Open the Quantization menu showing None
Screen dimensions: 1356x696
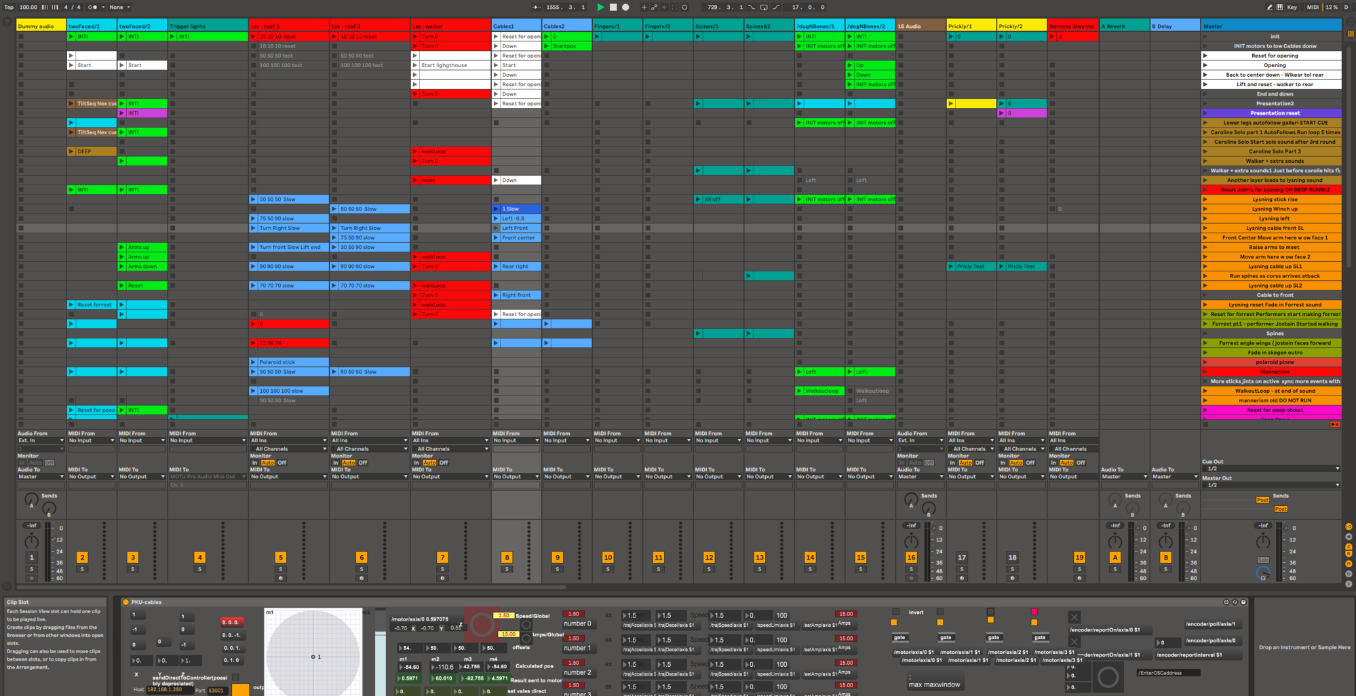coord(119,7)
